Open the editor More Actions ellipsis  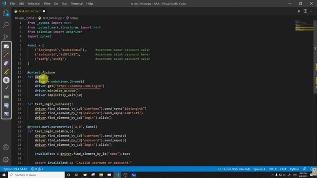(312, 11)
